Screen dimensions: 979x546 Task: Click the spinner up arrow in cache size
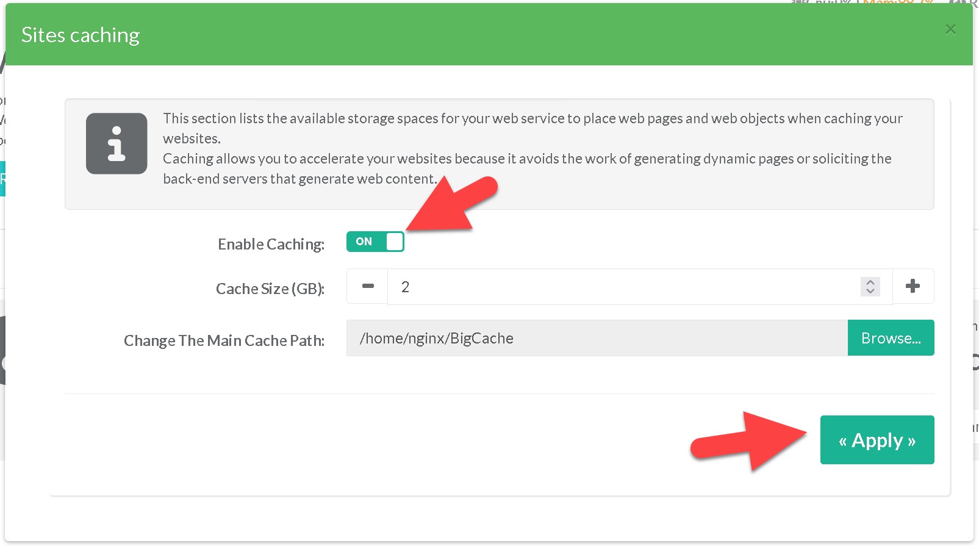[x=870, y=282]
